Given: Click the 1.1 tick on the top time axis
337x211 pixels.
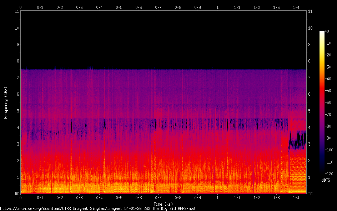Looking at the screenshot, I should point(237,7).
